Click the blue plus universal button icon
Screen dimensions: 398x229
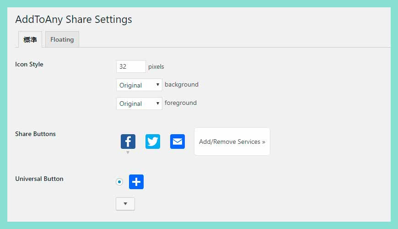[136, 182]
